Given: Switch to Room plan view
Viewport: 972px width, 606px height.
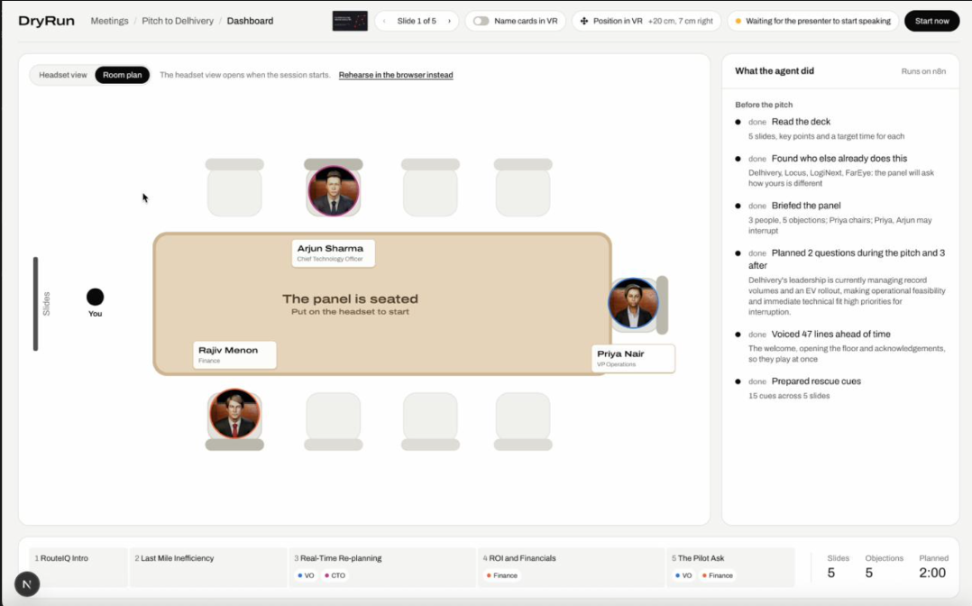Looking at the screenshot, I should [122, 75].
